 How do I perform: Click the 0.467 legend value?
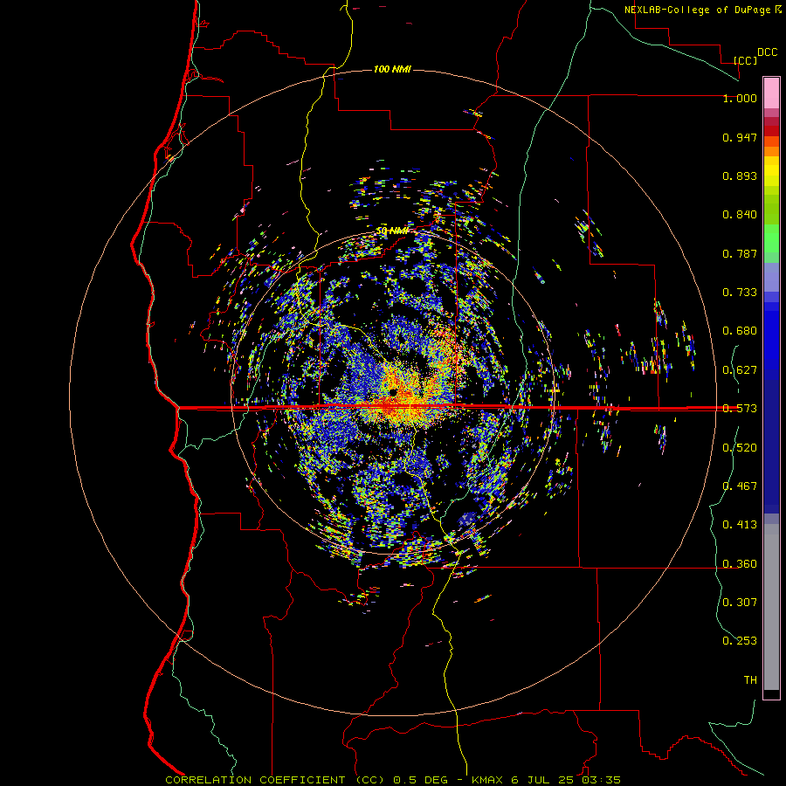pyautogui.click(x=740, y=486)
